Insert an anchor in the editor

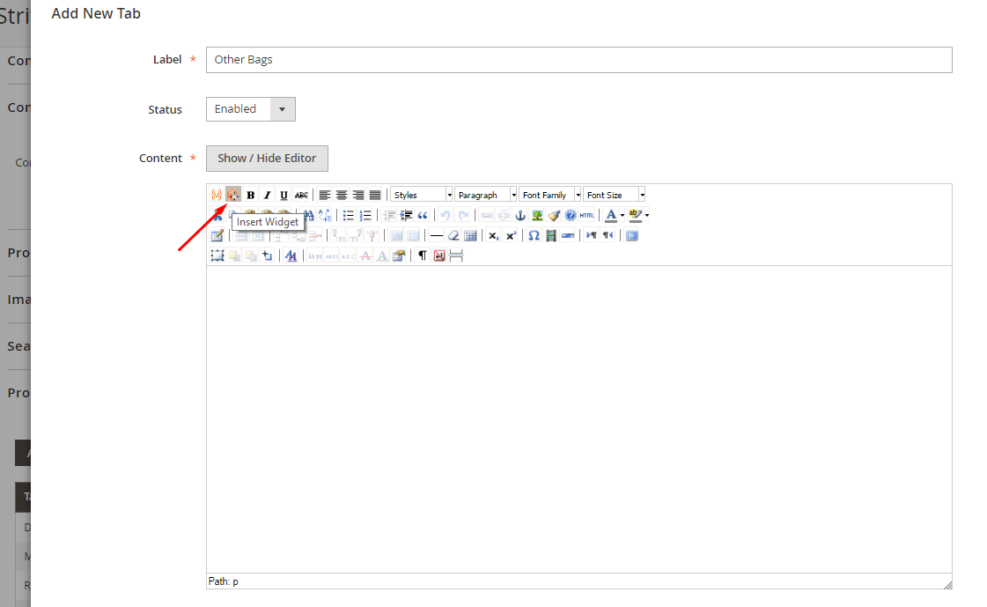(519, 215)
